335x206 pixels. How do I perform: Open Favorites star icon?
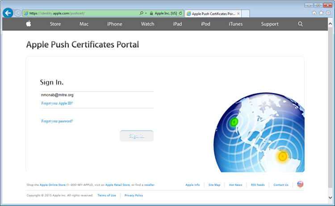tap(321, 13)
